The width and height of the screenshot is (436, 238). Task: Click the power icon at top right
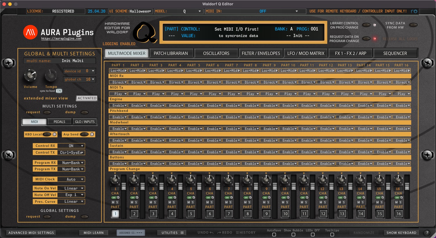[x=416, y=11]
